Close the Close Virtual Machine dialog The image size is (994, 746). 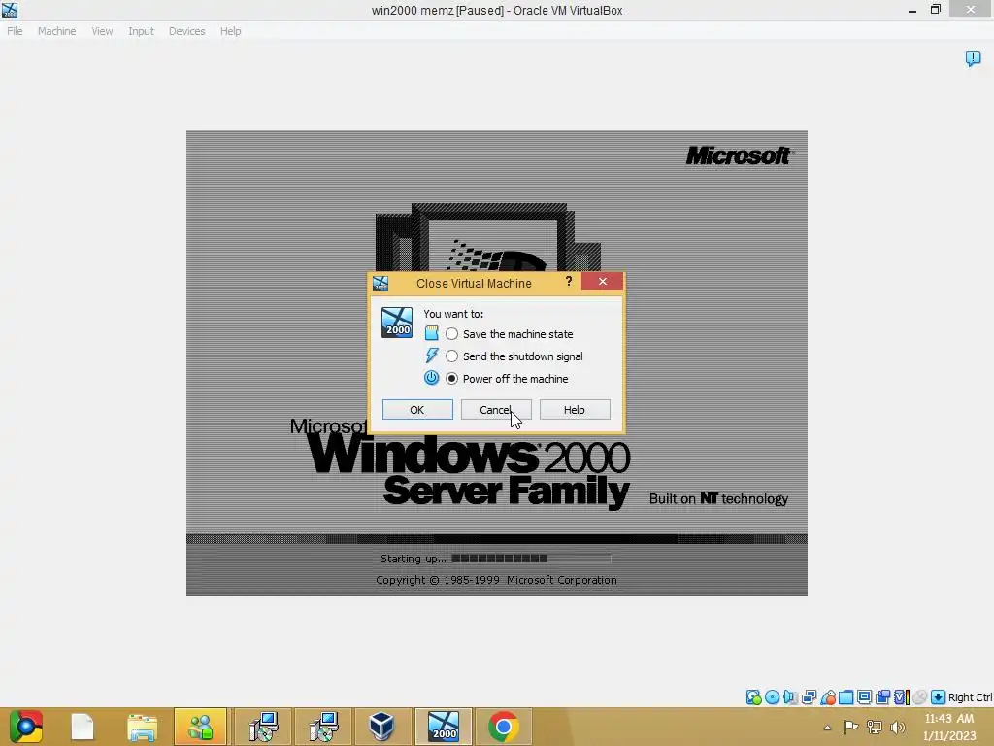point(602,281)
